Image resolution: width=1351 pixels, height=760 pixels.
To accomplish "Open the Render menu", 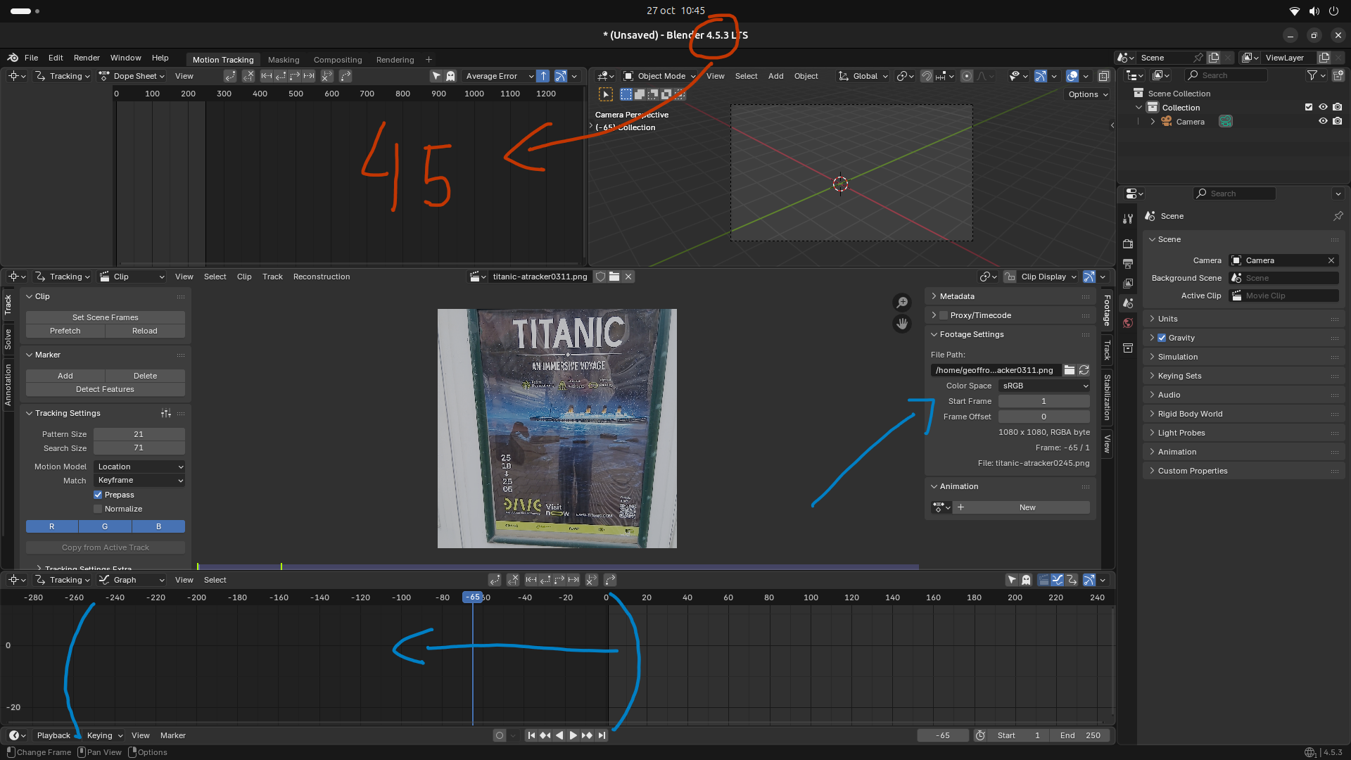I will (x=87, y=58).
